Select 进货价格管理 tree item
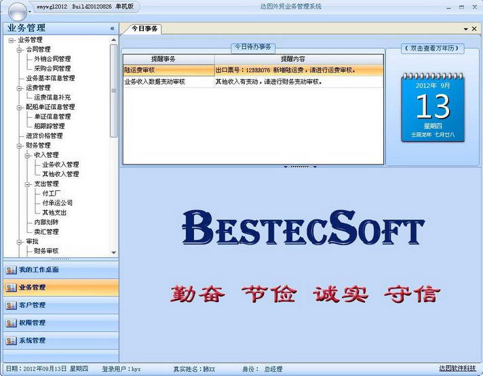 pyautogui.click(x=44, y=135)
